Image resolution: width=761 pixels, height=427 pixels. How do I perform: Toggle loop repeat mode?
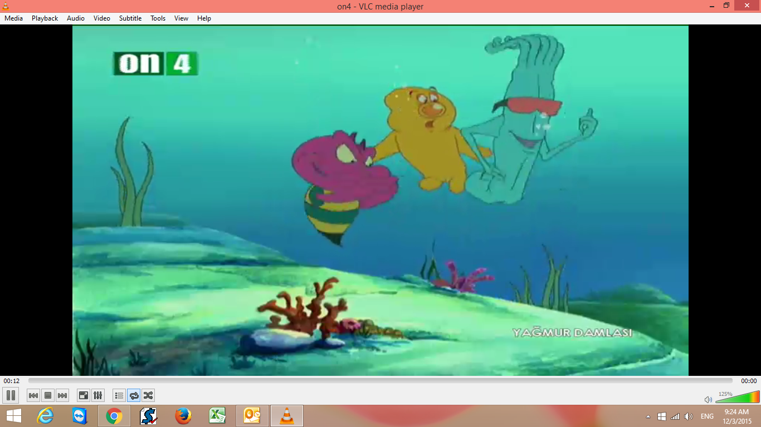tap(134, 395)
